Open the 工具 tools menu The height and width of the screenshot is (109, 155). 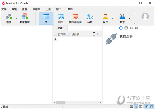coord(48,9)
